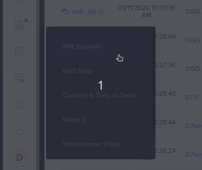Image resolution: width=202 pixels, height=170 pixels.
Task: Select the Match 3 menu entry
Action: pyautogui.click(x=74, y=120)
